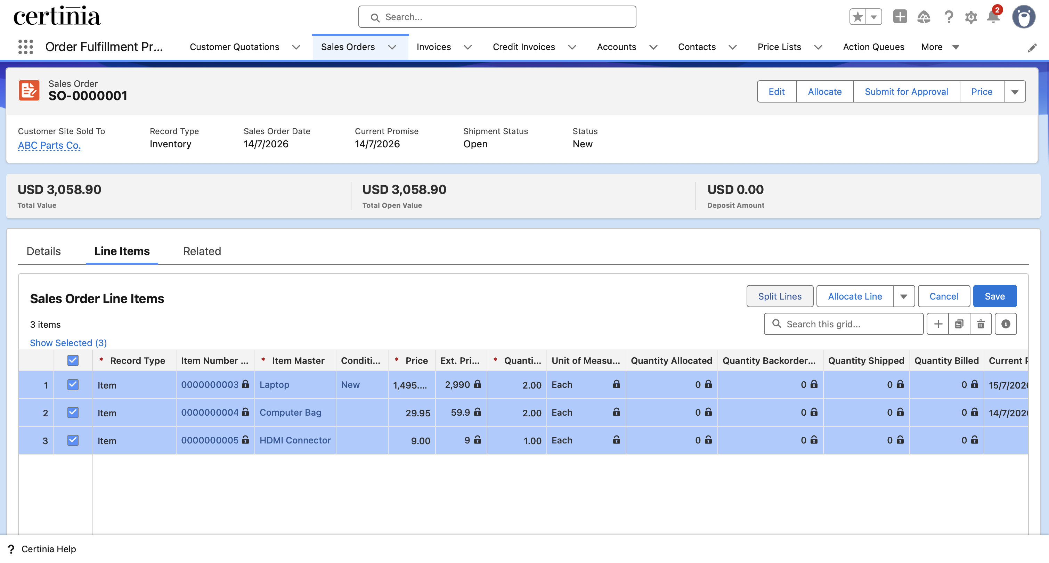Open the Setup gear icon

[x=971, y=17]
